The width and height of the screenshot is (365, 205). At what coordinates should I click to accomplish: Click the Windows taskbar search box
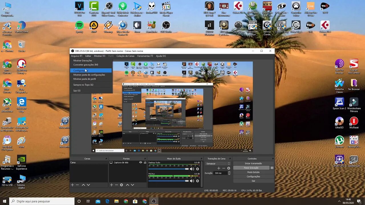click(42, 201)
